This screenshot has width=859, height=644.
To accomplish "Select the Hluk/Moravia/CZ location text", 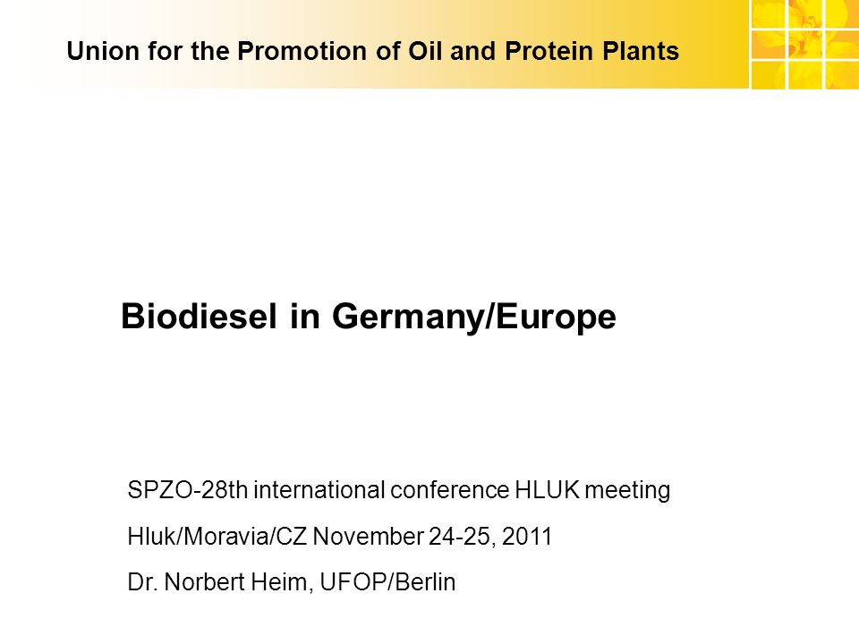I will (x=217, y=536).
